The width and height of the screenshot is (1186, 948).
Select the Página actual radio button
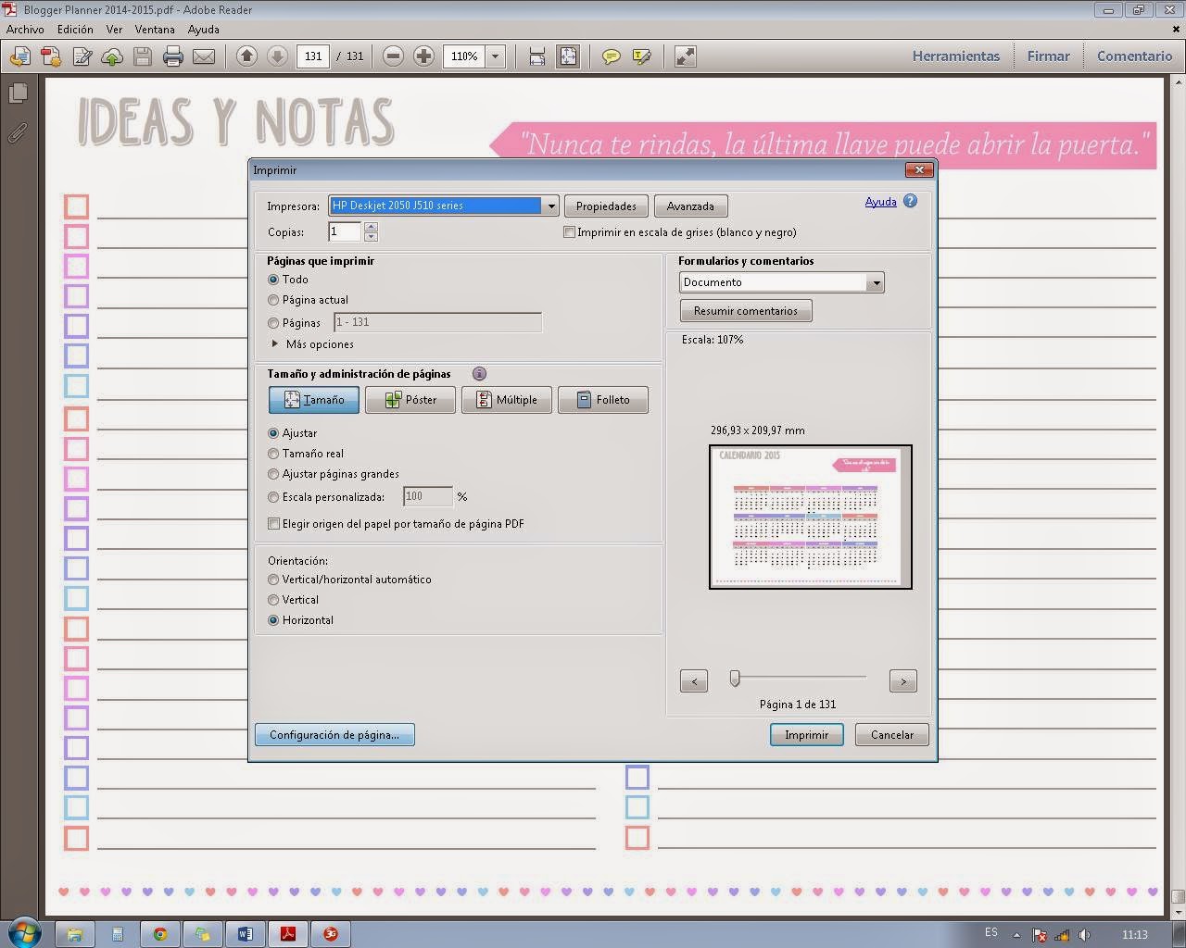(x=273, y=300)
